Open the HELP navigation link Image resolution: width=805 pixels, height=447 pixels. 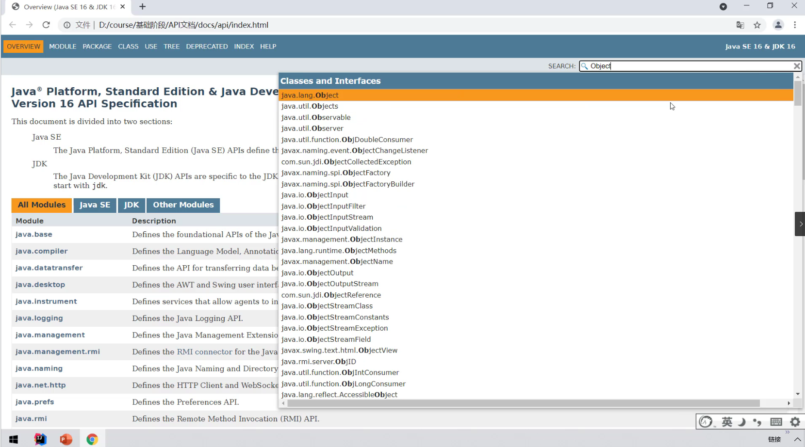click(x=268, y=47)
